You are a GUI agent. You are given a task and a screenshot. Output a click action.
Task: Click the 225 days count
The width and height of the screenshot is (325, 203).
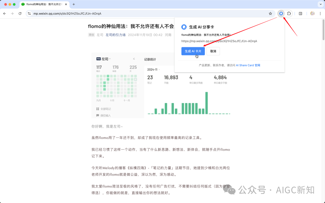[x=133, y=67]
